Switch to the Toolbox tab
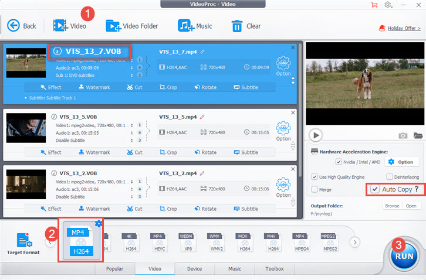 275,269
